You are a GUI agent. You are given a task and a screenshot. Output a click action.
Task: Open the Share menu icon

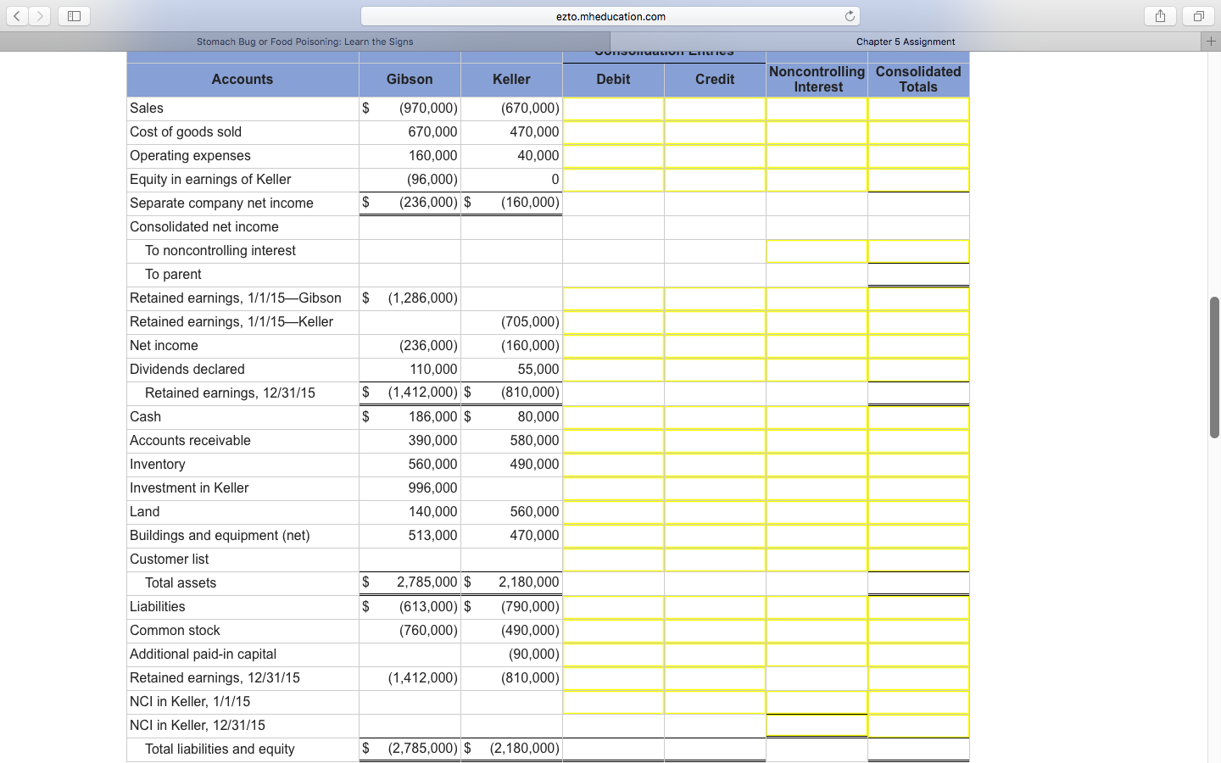click(x=1160, y=16)
